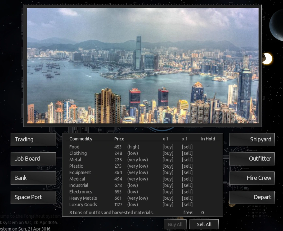The height and width of the screenshot is (231, 283).
Task: Click the Luxury Goods commodity name
Action: pyautogui.click(x=83, y=205)
